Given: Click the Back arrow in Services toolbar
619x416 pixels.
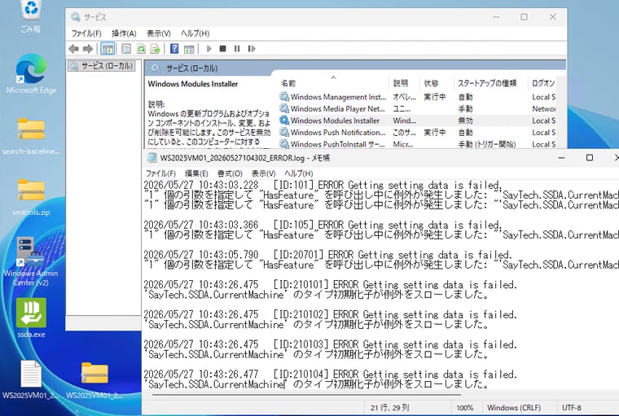Looking at the screenshot, I should point(73,49).
